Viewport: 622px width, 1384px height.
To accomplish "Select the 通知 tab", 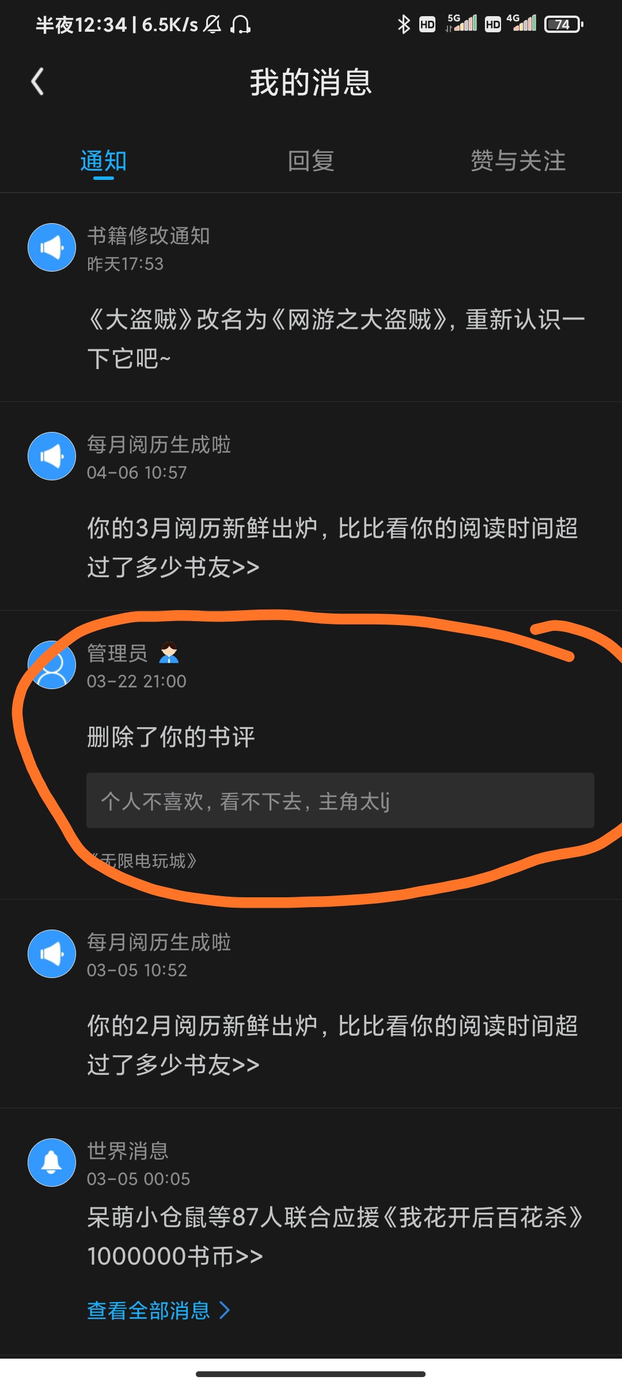I will click(x=104, y=161).
